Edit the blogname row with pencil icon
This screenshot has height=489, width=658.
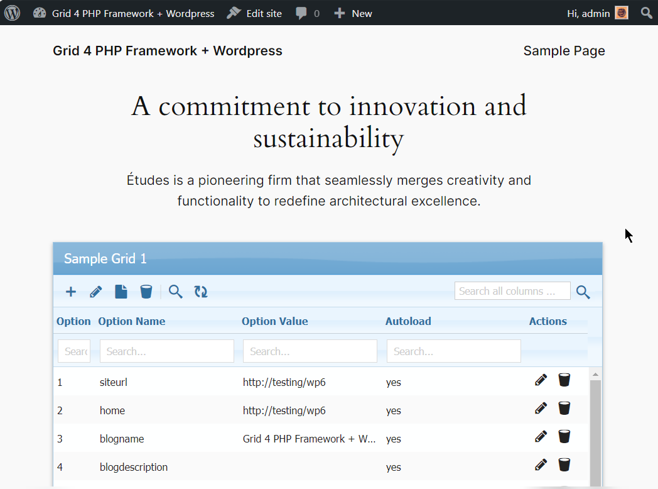point(541,437)
